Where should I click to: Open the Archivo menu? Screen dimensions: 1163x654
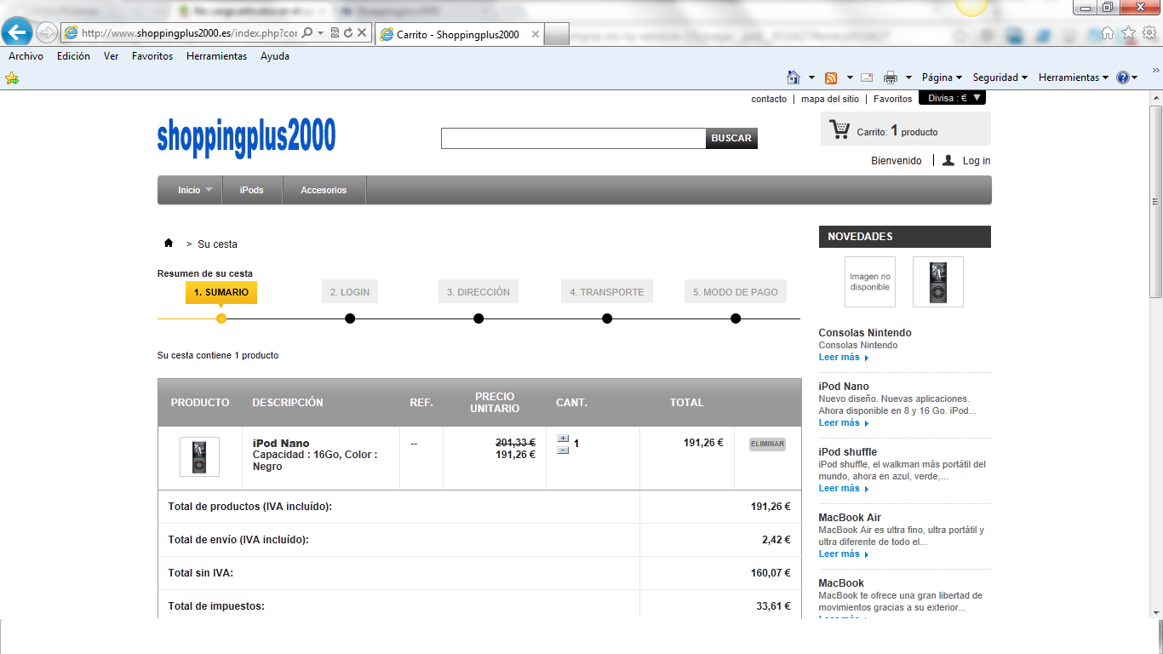click(26, 56)
